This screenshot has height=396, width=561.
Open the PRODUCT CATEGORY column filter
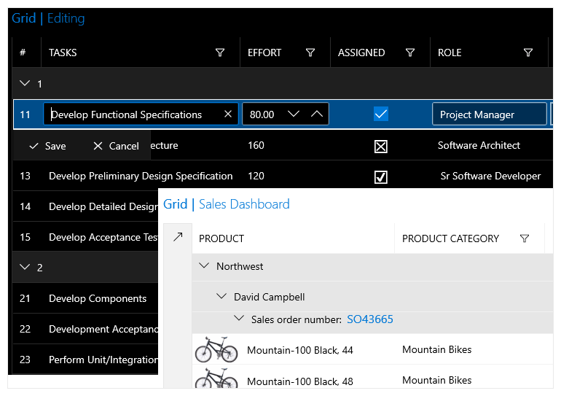525,238
